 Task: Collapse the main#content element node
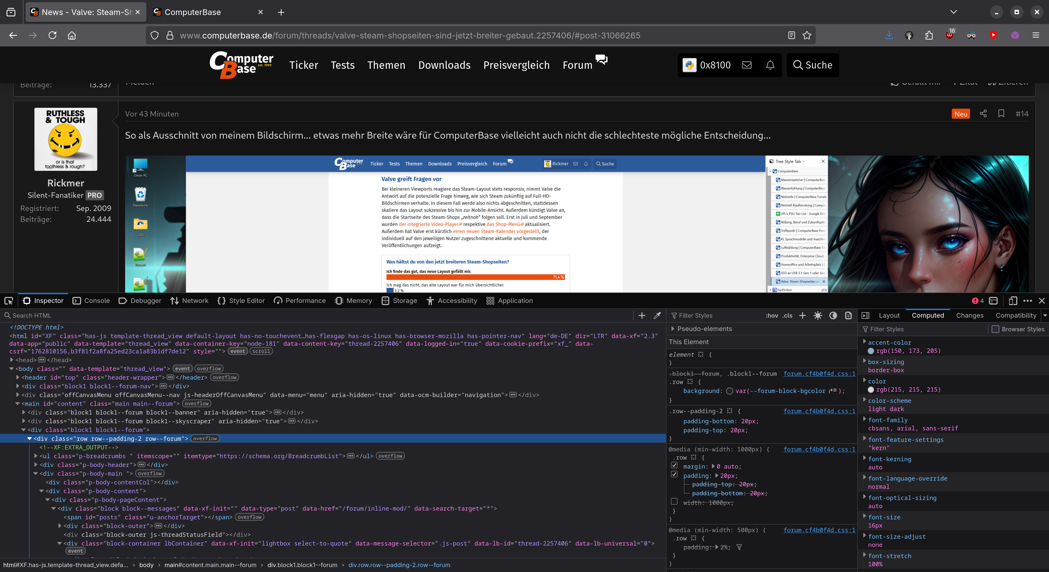click(x=17, y=404)
